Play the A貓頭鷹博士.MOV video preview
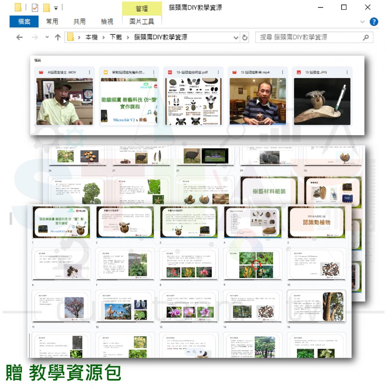 pyautogui.click(x=65, y=102)
